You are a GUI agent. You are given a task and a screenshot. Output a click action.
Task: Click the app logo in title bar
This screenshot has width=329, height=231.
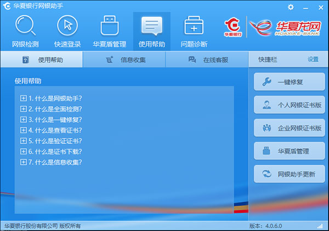[x=7, y=6]
